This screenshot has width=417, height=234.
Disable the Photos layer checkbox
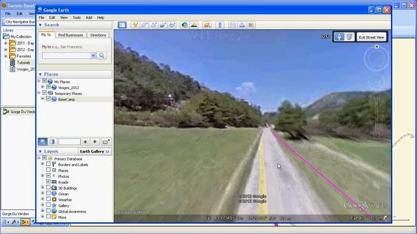[x=48, y=175]
